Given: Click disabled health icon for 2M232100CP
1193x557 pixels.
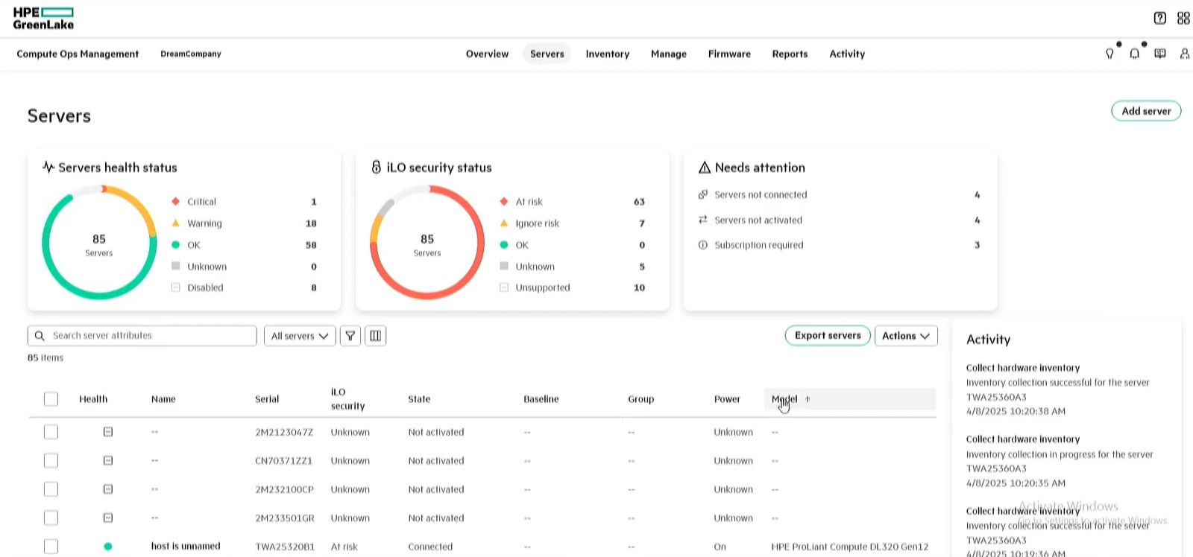Looking at the screenshot, I should pyautogui.click(x=107, y=489).
